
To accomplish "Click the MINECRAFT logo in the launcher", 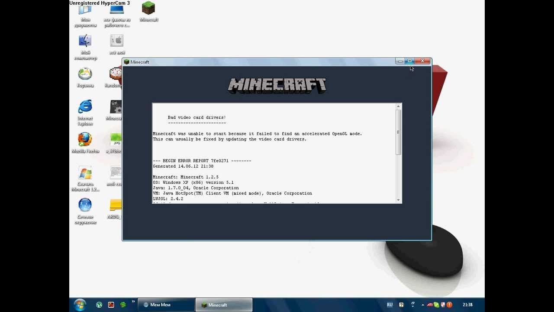I will point(277,85).
